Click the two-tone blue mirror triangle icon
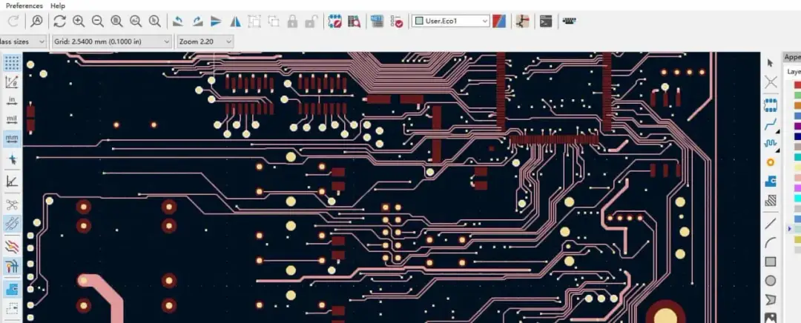This screenshot has height=323, width=801. (x=235, y=21)
